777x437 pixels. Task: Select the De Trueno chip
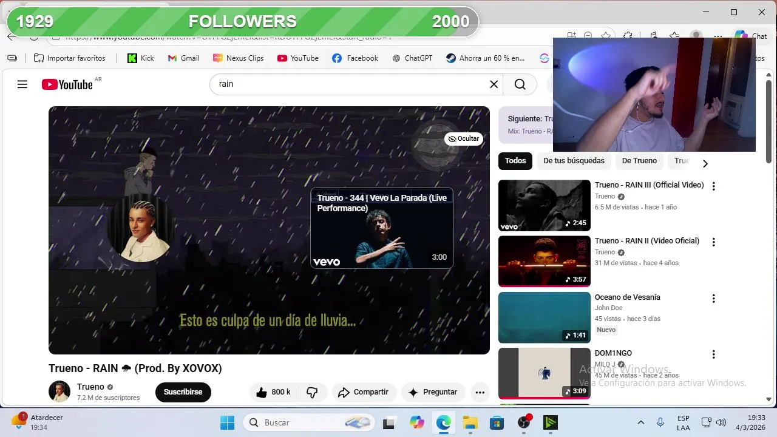(x=639, y=161)
